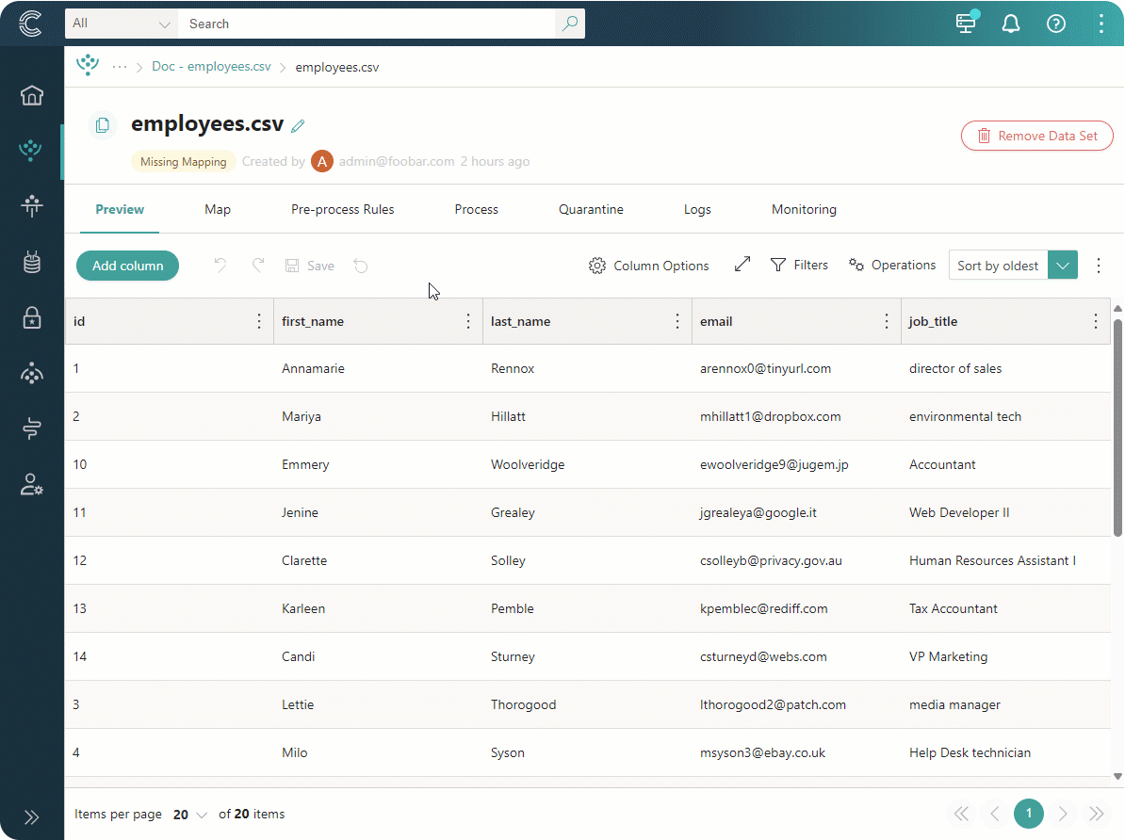Screen dimensions: 1125x840
Task: Open the server status icon with badge
Action: coord(966,24)
